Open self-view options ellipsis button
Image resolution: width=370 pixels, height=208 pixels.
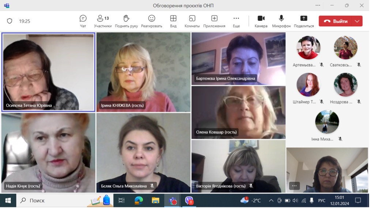click(294, 186)
